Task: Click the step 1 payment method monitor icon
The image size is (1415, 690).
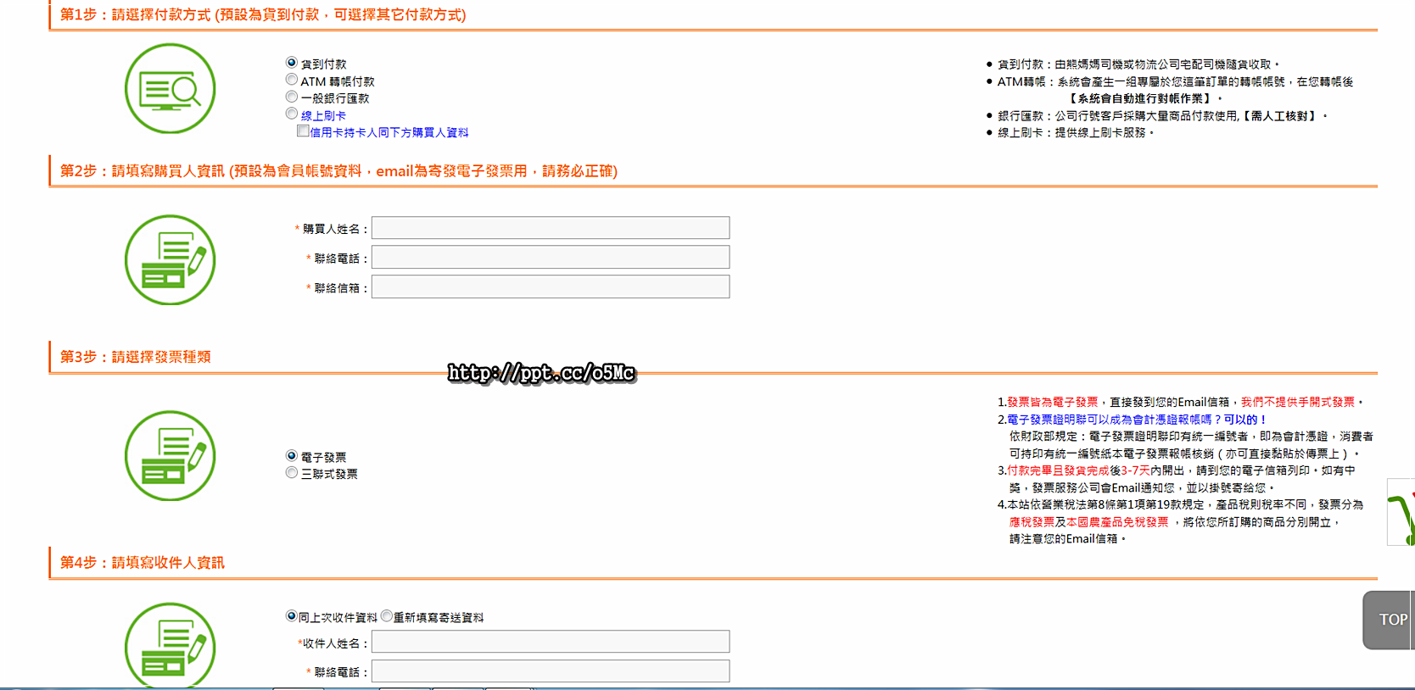Action: [x=170, y=89]
